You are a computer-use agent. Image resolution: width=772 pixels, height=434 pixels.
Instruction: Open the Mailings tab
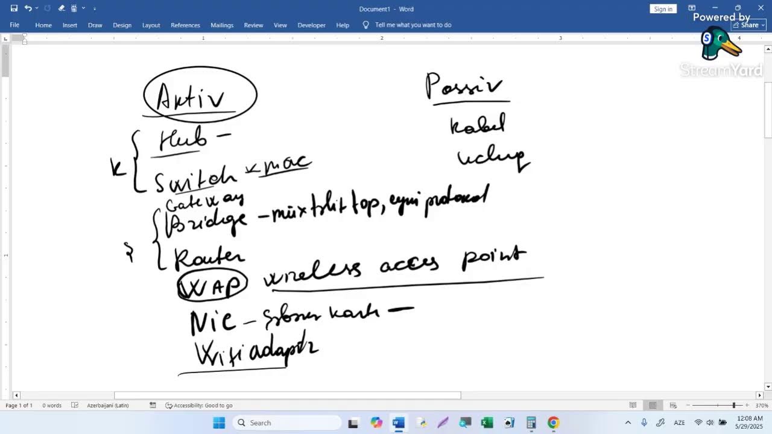pyautogui.click(x=222, y=25)
